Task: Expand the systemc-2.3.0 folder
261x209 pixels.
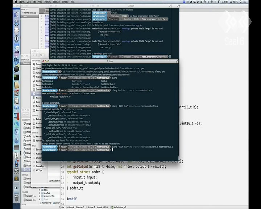Action: click(40, 196)
